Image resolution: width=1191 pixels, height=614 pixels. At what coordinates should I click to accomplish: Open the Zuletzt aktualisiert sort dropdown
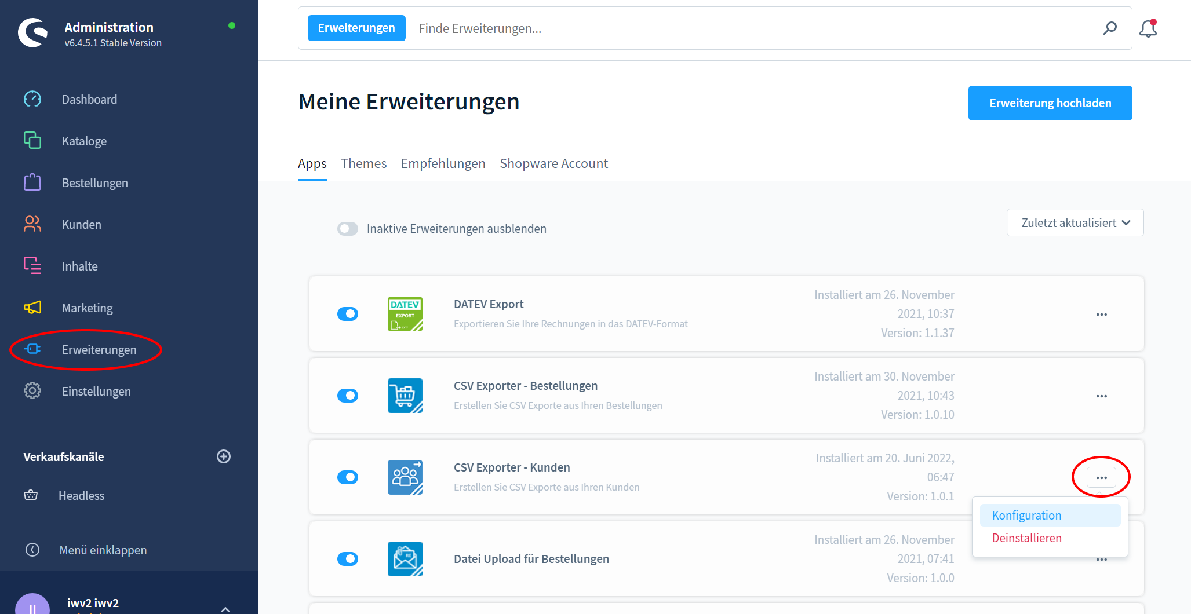pyautogui.click(x=1075, y=223)
